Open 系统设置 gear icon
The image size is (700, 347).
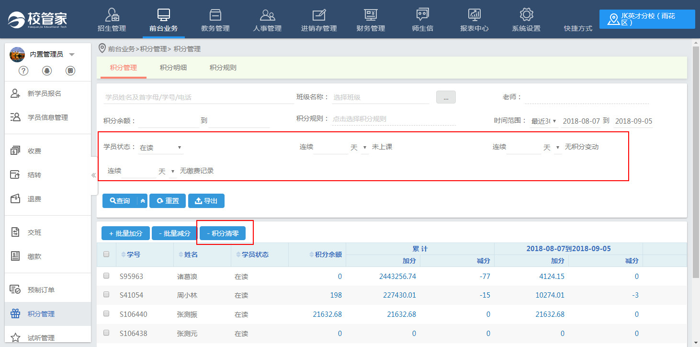click(526, 15)
